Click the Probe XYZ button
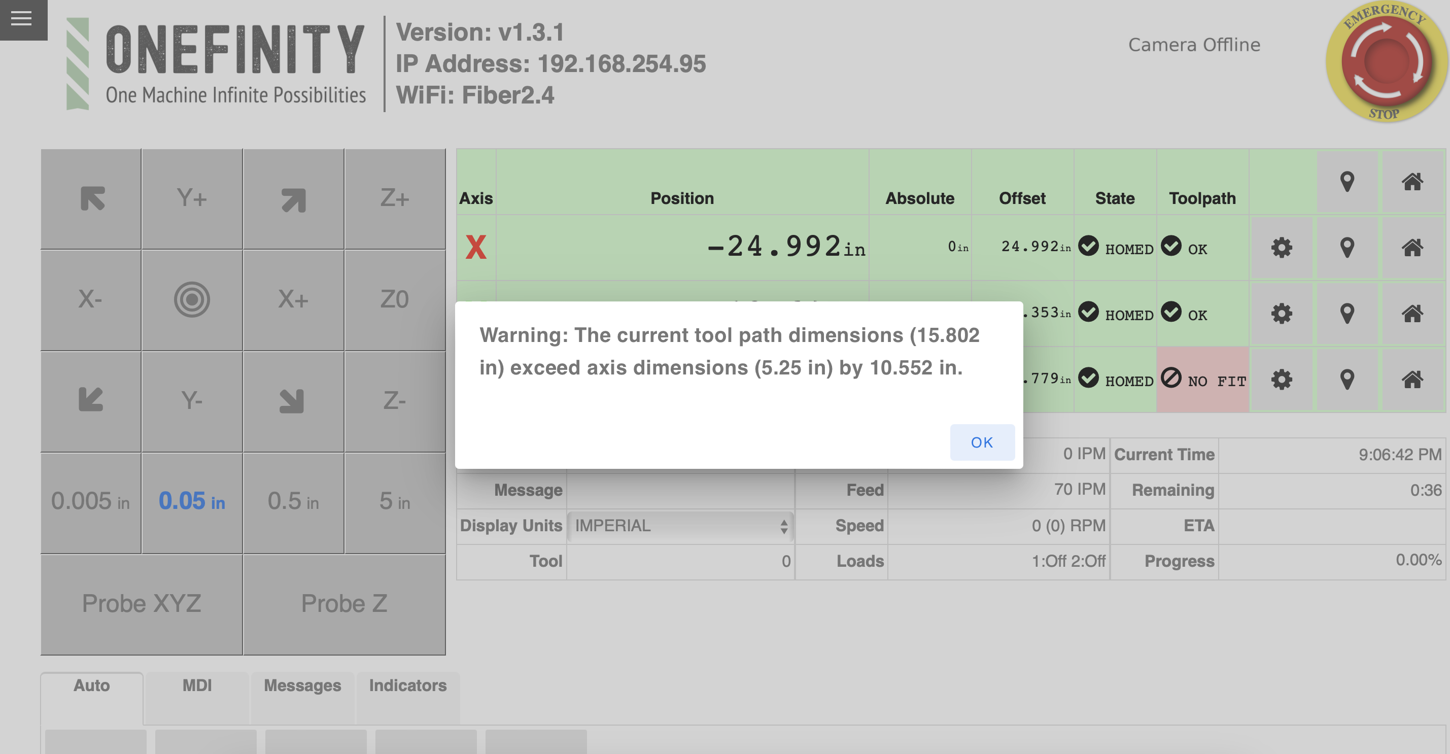The width and height of the screenshot is (1450, 754). (141, 604)
